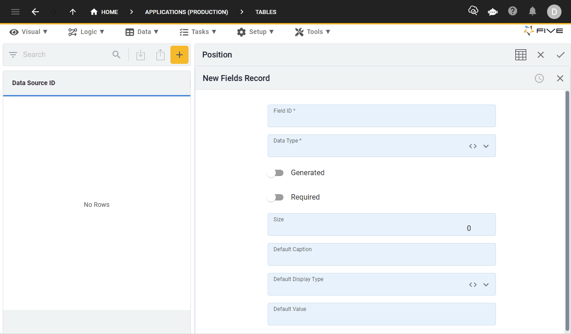Screen dimensions: 571x334
Task: Open notifications via the bell icon
Action: click(532, 11)
